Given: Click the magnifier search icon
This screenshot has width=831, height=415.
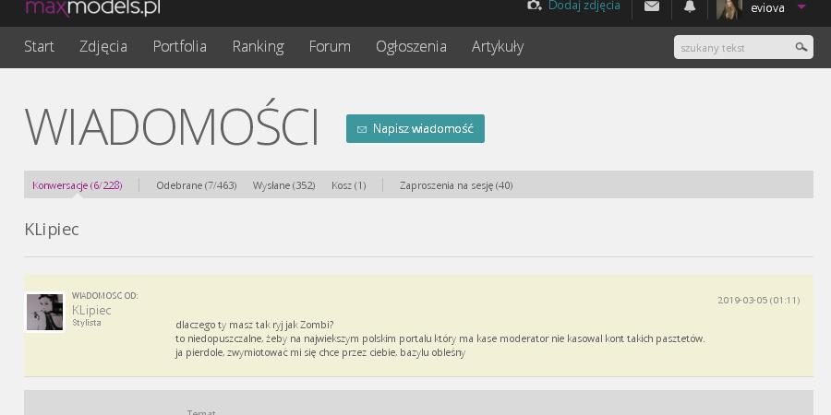Looking at the screenshot, I should 801,47.
